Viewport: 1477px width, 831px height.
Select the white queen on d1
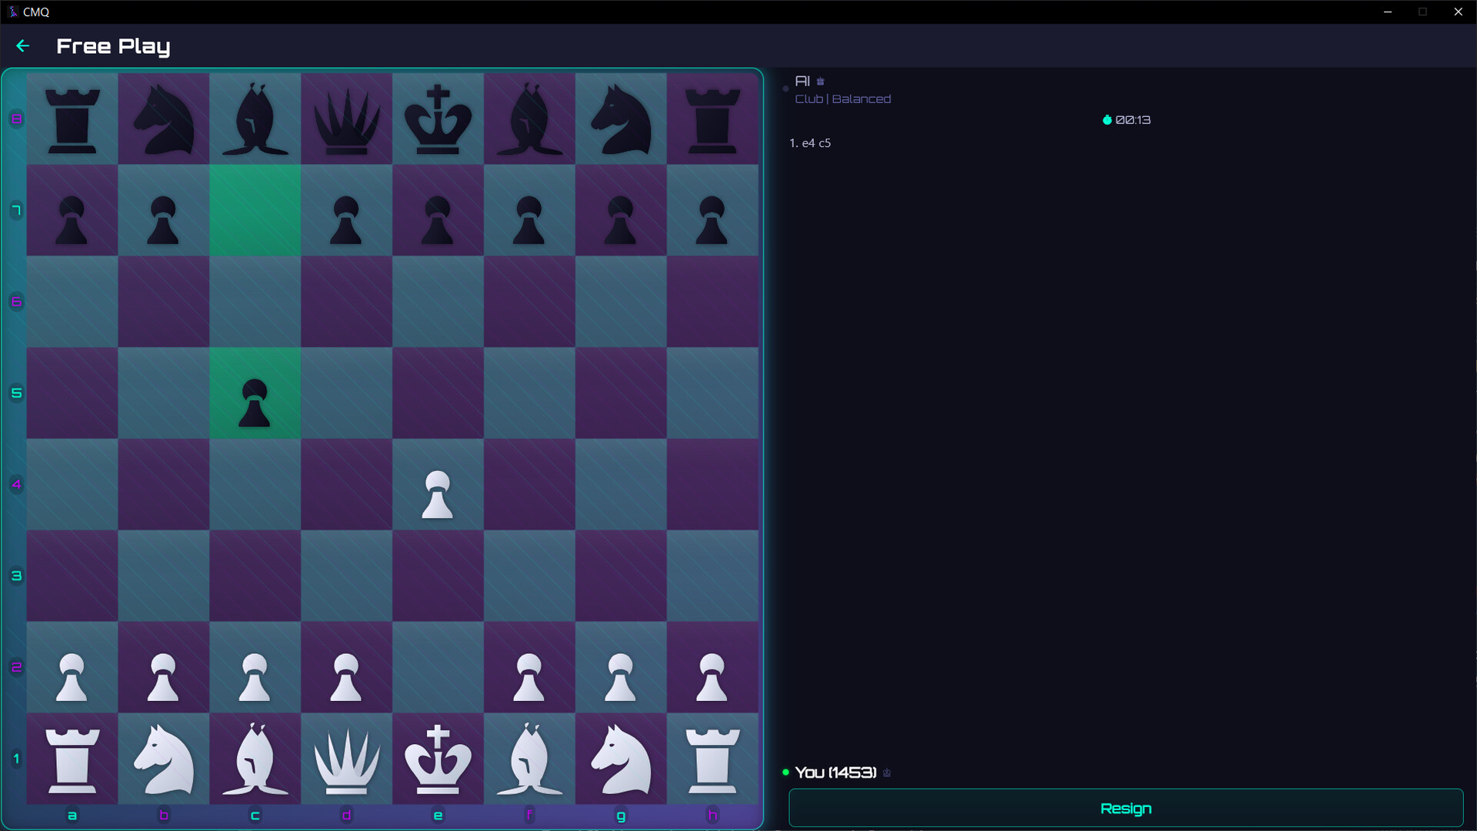(346, 759)
